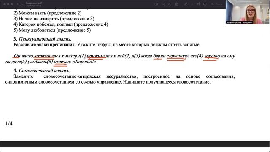This screenshot has height=152, width=270.
Task: Click underlined word 'прижимался' in the sentence
Action: coord(100,56)
